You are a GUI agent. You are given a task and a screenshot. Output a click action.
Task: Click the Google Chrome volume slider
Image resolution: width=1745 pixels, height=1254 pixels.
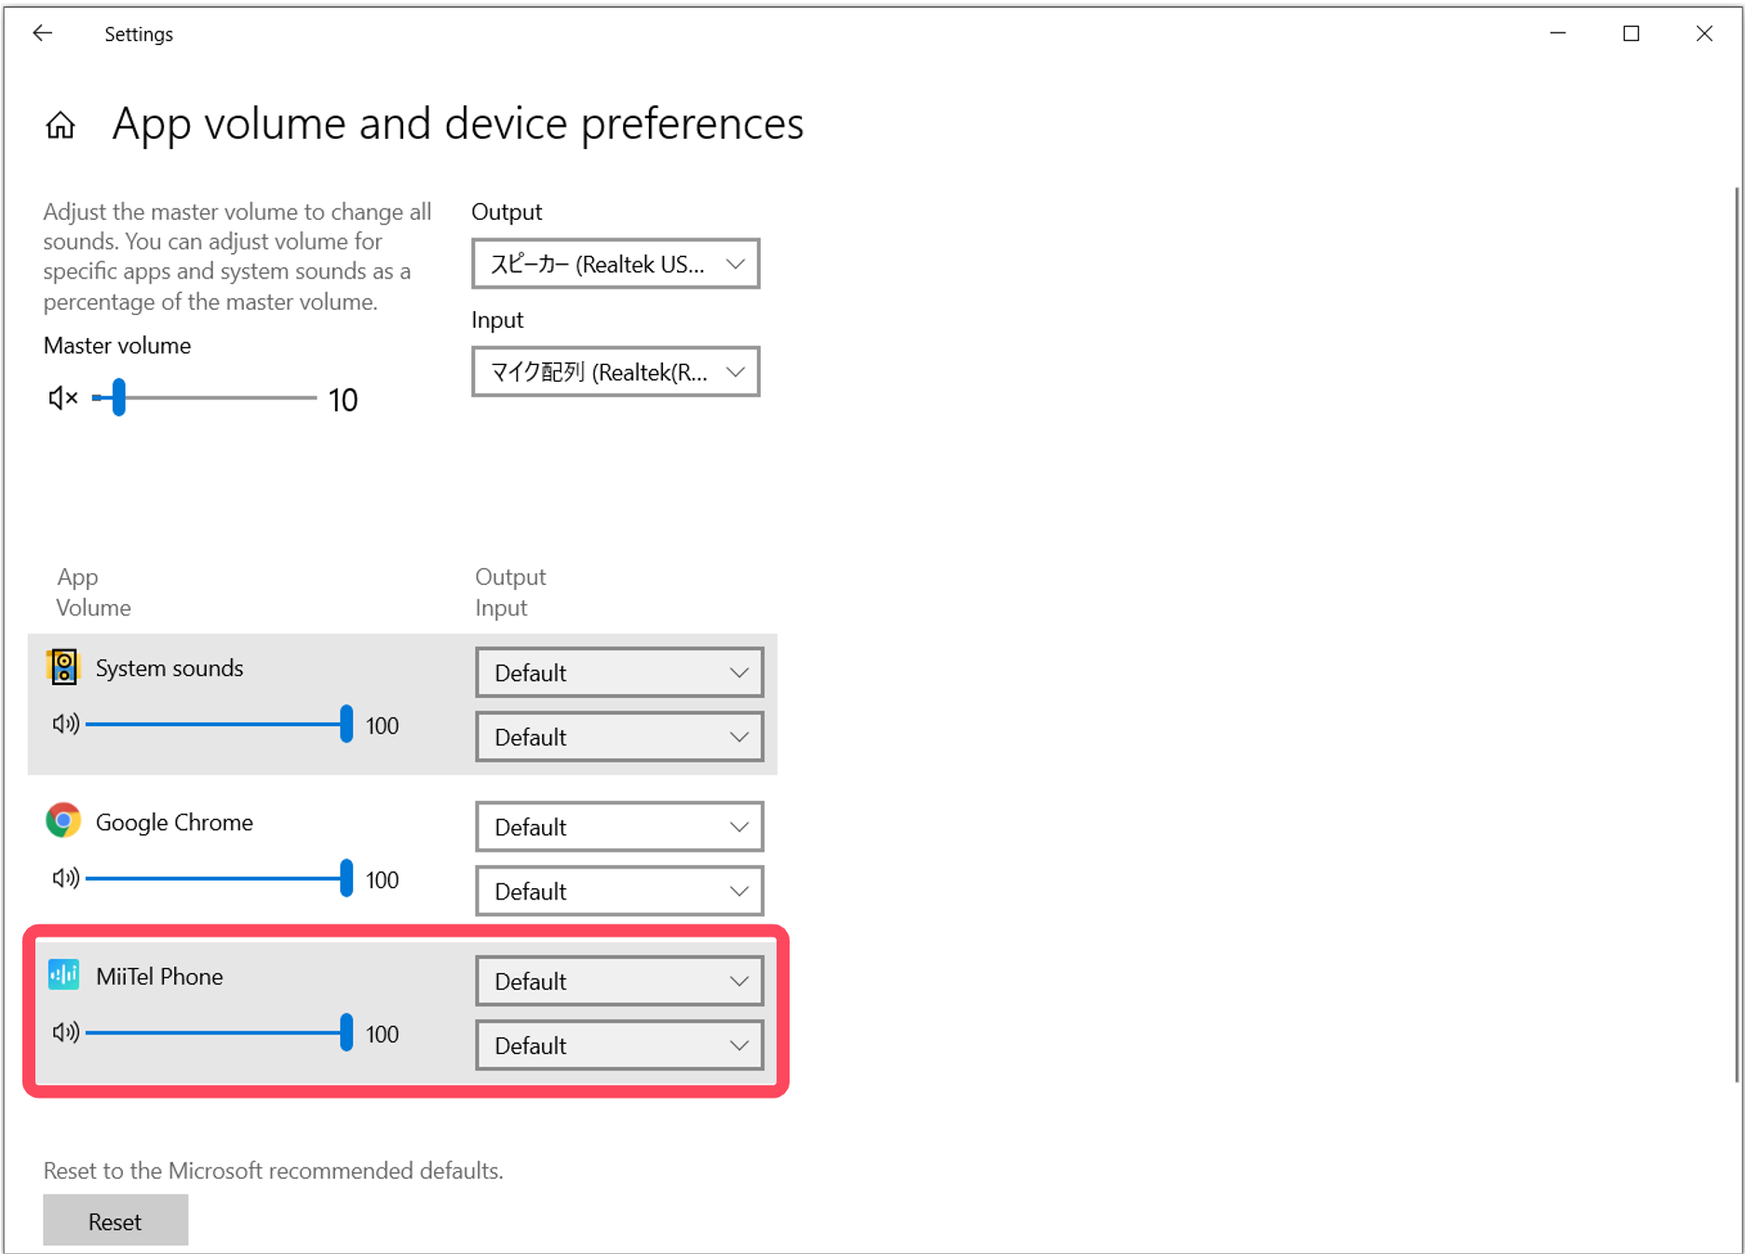[x=219, y=878]
